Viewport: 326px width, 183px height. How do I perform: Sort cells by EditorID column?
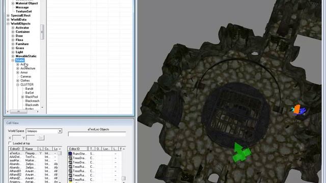point(16,149)
